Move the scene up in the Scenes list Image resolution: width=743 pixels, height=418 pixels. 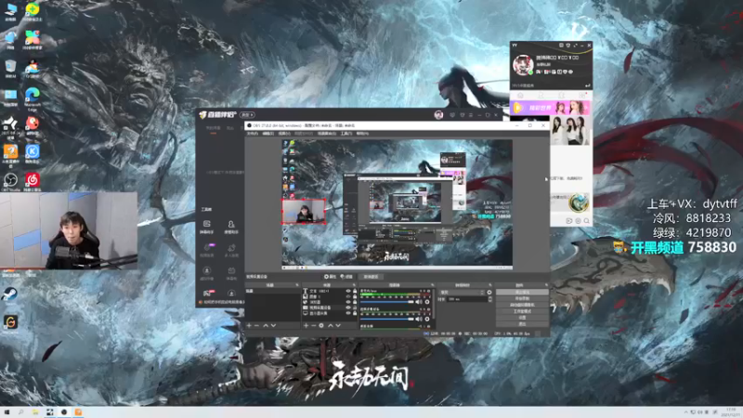click(x=266, y=326)
